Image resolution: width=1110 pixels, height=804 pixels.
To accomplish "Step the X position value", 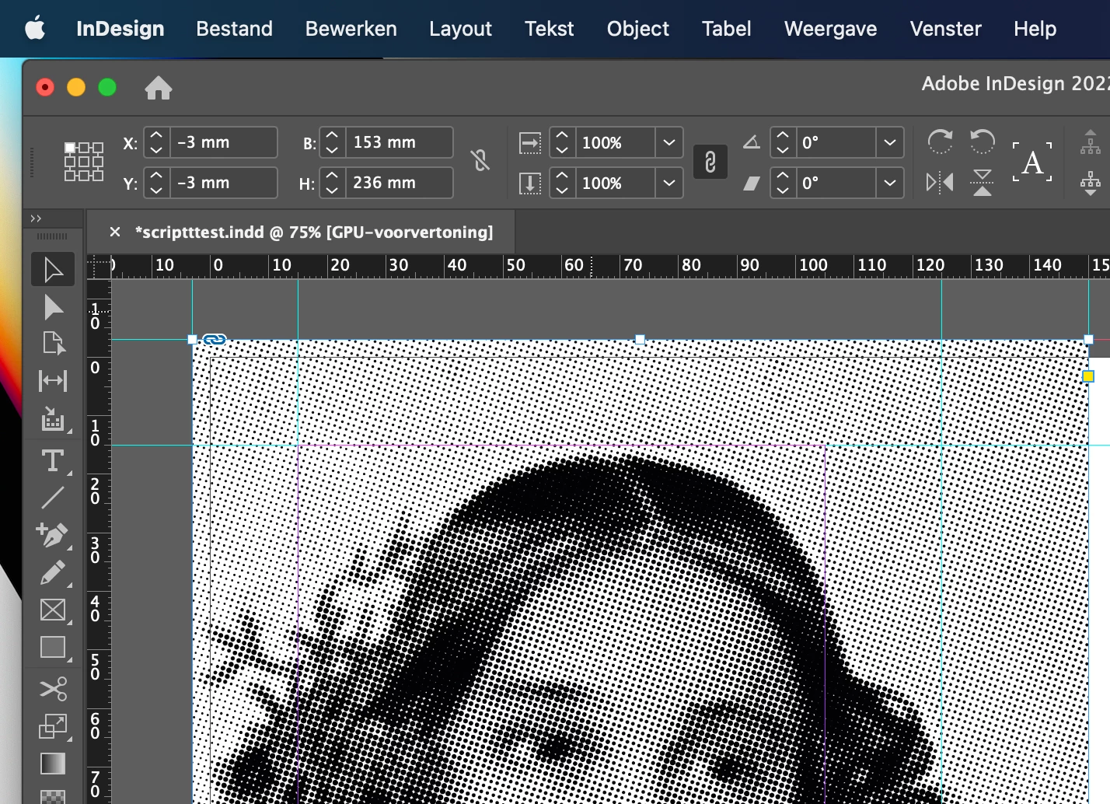I will 156,142.
